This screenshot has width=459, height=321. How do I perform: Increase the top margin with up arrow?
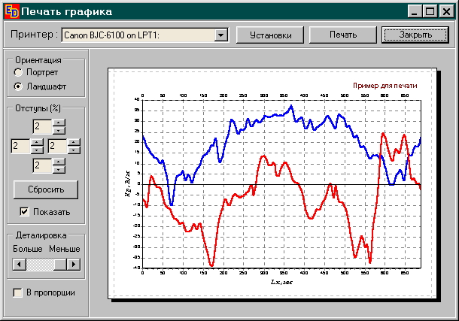[59, 122]
